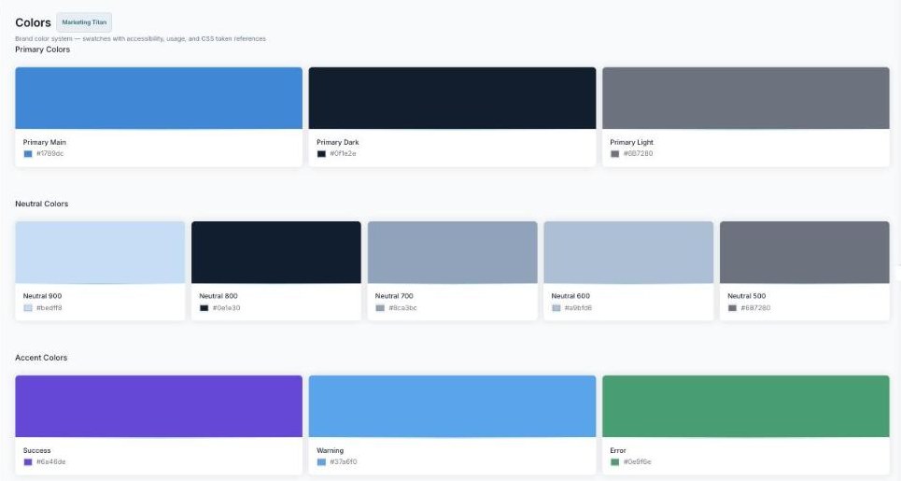Click the 'Success' label

(x=36, y=450)
